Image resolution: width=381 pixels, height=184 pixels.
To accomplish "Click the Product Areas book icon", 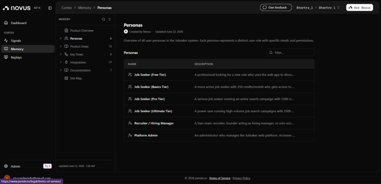I will pos(66,46).
